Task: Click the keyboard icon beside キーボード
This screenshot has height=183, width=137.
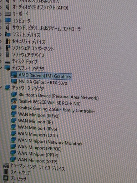Action: click(8, 14)
